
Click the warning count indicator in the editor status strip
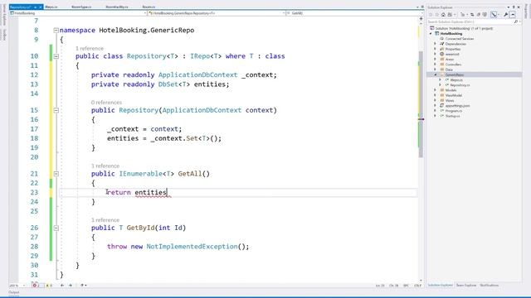coord(49,286)
